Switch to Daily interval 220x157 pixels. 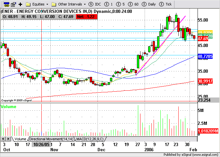(x=149, y=4)
